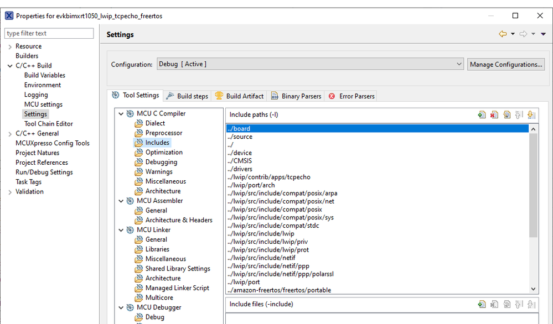Viewport: 553px width, 324px height.
Task: Select Debugging settings
Action: (x=161, y=162)
